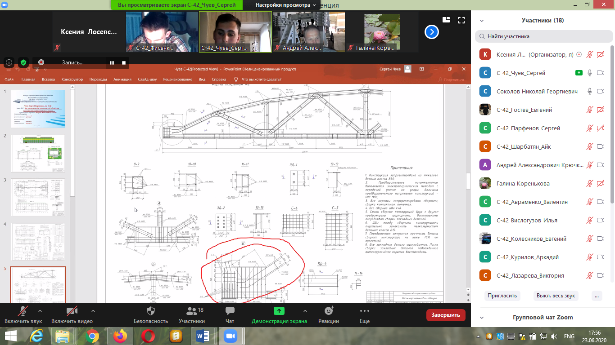Select participant С-42_Парфенов_Сергей
The image size is (615, 345).
coord(543,128)
